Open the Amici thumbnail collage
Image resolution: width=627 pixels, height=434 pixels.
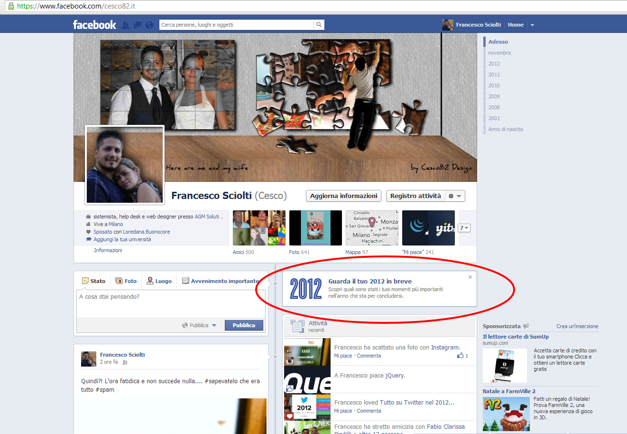point(259,228)
